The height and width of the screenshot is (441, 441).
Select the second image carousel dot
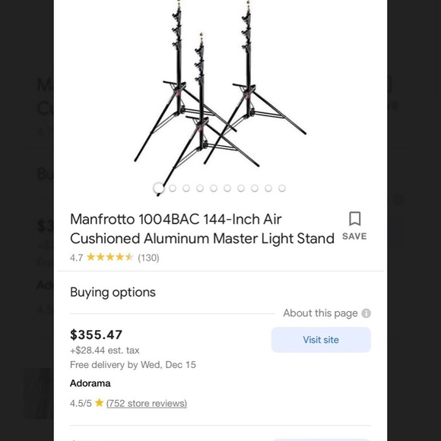[173, 188]
